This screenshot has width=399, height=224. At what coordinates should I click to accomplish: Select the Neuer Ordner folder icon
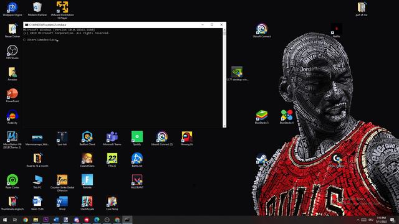click(x=12, y=30)
